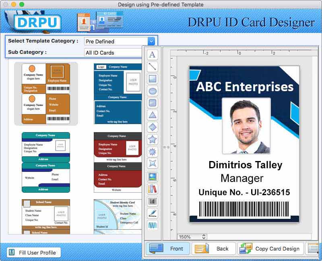Pick the Line drawing tool
This screenshot has width=322, height=261.
click(152, 66)
